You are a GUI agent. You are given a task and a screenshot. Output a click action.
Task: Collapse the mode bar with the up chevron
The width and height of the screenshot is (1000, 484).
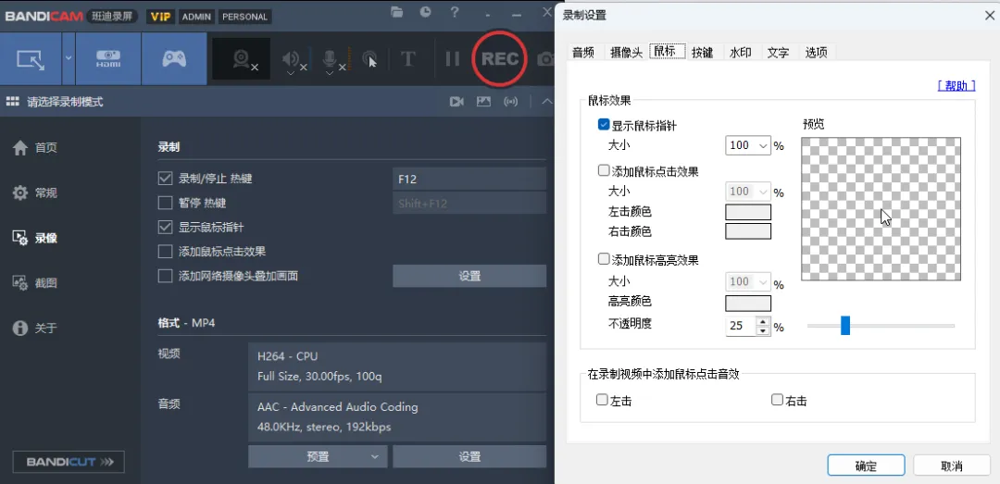[546, 102]
